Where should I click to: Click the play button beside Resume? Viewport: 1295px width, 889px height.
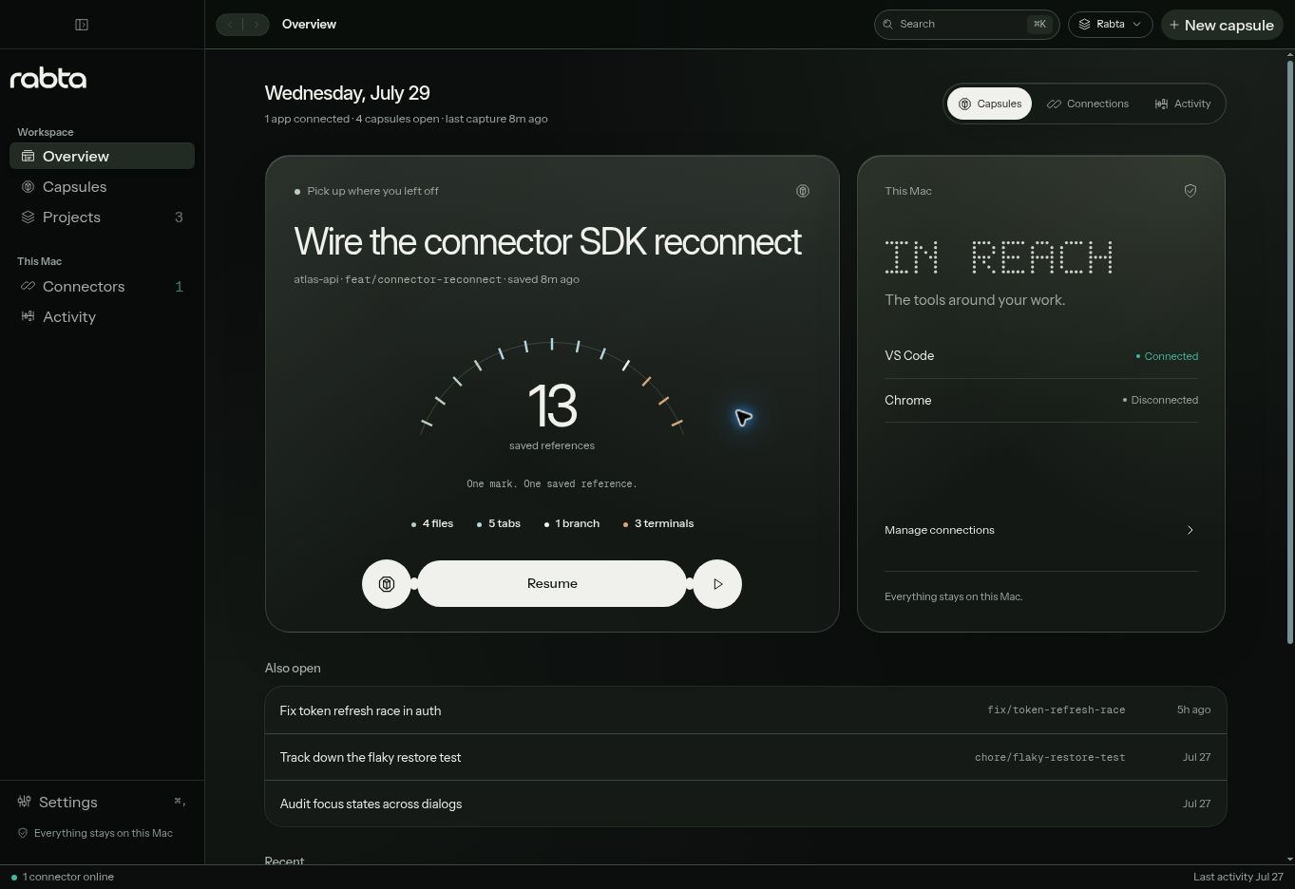717,584
